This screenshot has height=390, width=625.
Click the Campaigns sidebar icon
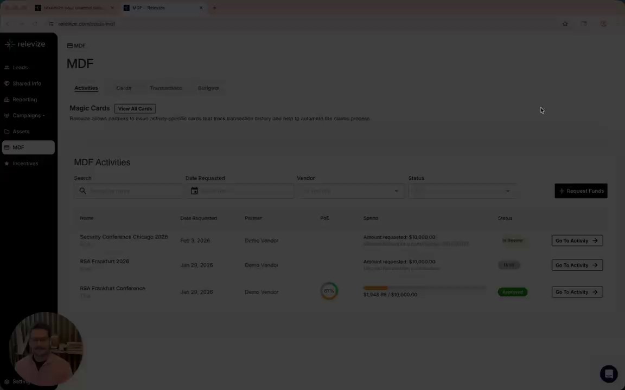click(x=7, y=115)
